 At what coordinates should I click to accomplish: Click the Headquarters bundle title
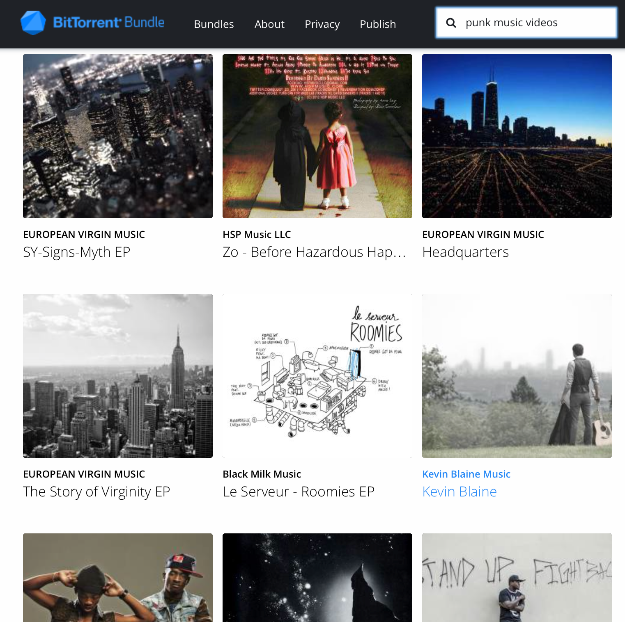pos(465,252)
